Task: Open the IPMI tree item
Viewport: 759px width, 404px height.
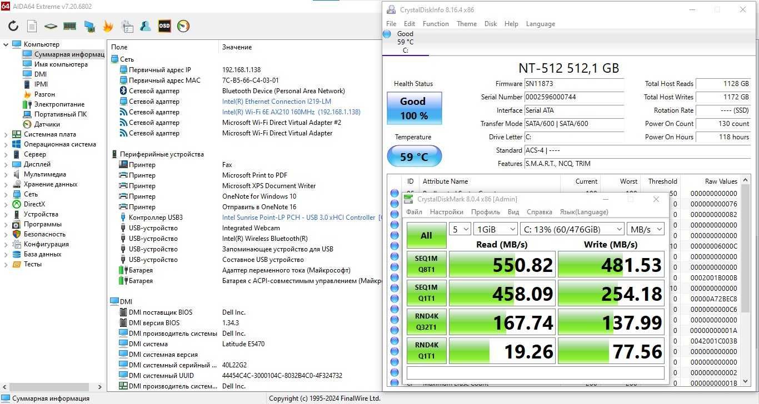Action: pos(41,84)
